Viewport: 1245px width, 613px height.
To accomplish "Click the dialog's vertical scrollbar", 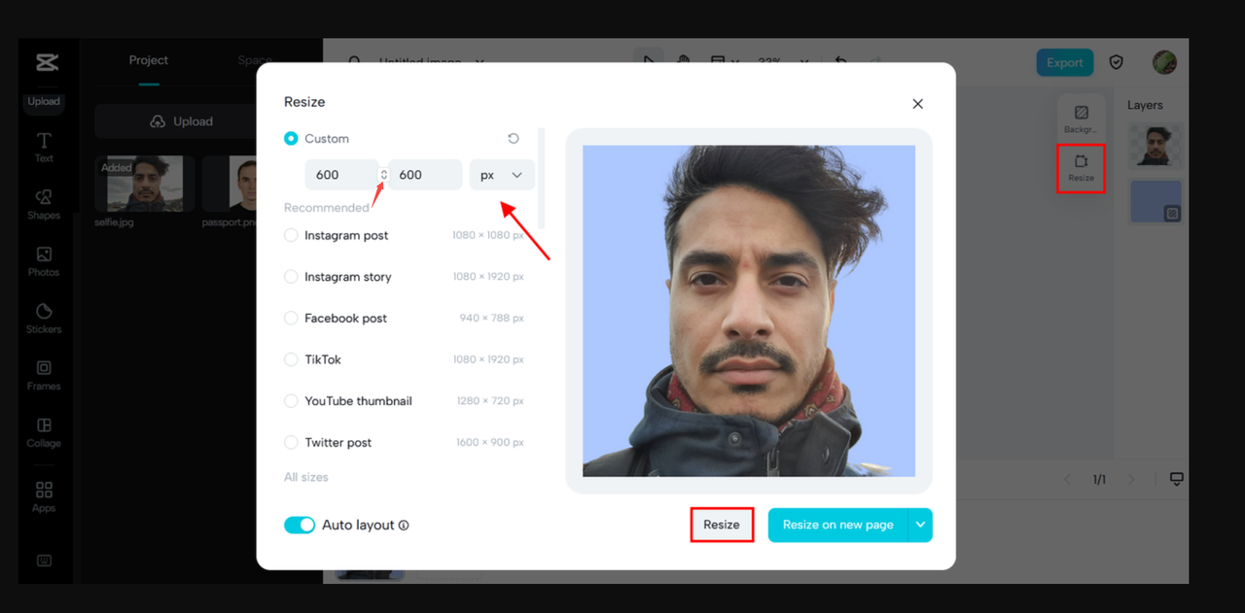I will (x=542, y=178).
